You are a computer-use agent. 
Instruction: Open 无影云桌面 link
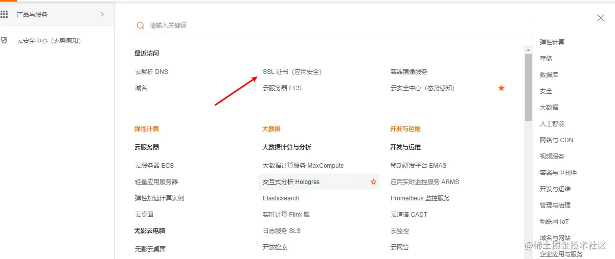tap(150, 249)
